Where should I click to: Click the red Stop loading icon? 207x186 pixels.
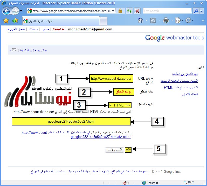tap(137, 11)
